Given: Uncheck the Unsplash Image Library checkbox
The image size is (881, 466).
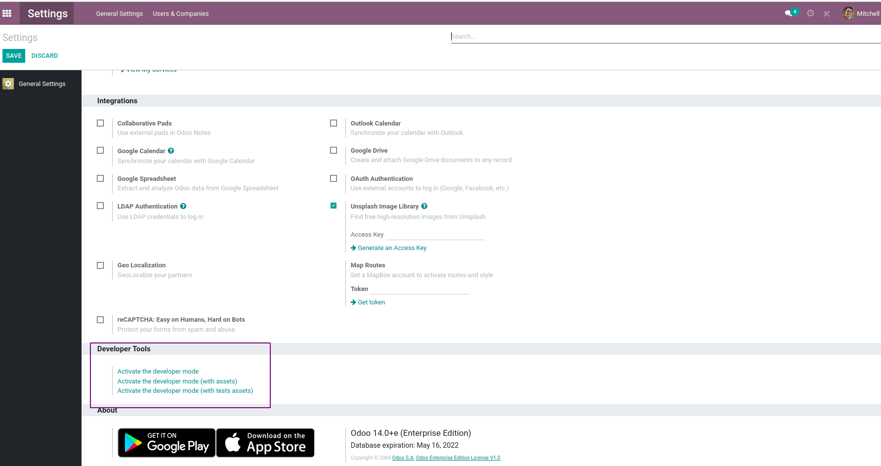Looking at the screenshot, I should click(x=334, y=206).
